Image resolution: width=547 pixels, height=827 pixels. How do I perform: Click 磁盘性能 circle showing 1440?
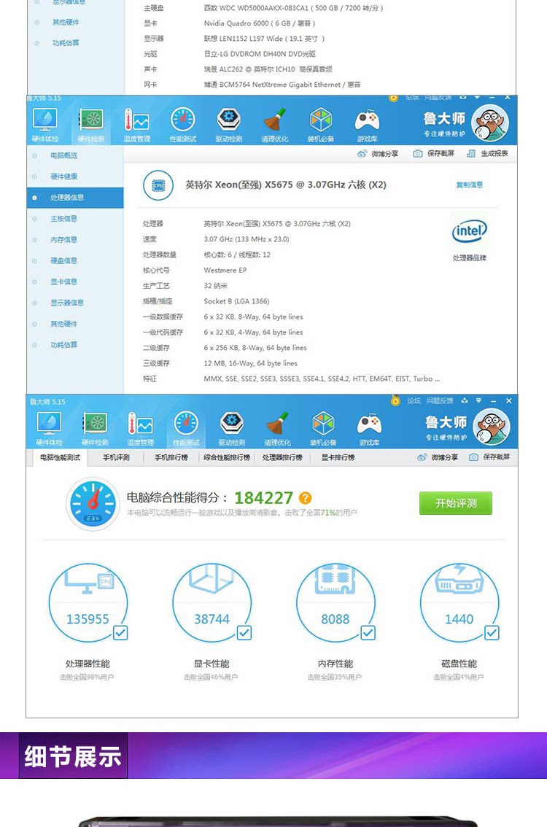[x=459, y=603]
